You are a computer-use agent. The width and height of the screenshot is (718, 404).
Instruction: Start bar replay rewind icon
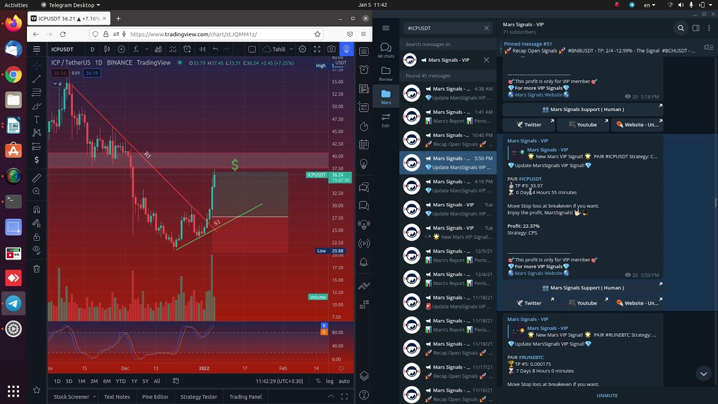coord(202,49)
